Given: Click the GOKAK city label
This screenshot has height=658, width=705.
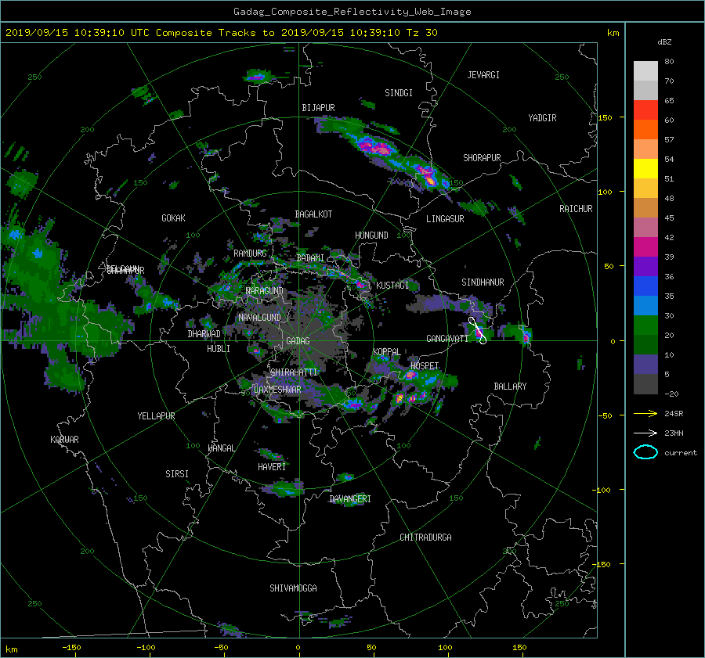Looking at the screenshot, I should (173, 218).
